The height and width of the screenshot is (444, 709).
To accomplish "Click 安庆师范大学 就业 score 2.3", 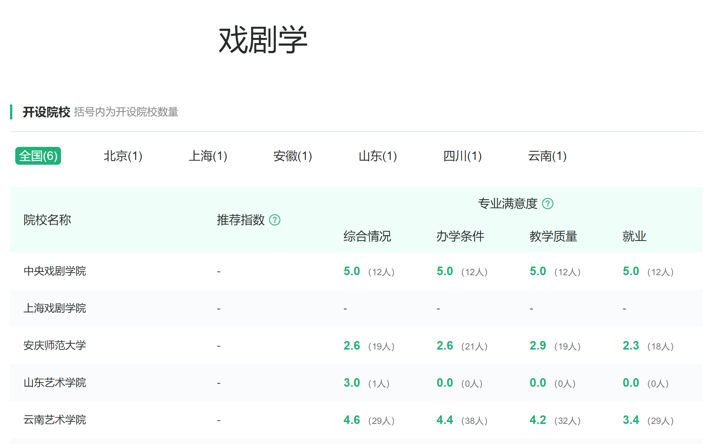I will pyautogui.click(x=631, y=345).
